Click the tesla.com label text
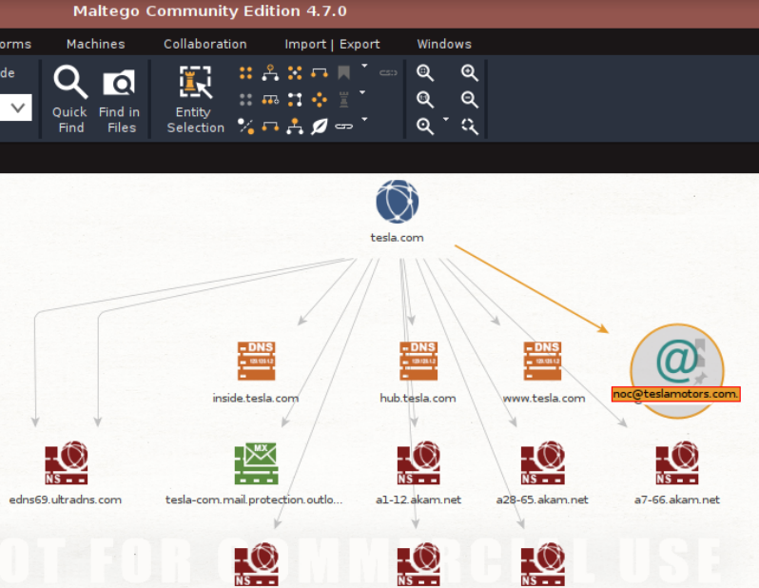The width and height of the screenshot is (759, 588). (397, 238)
